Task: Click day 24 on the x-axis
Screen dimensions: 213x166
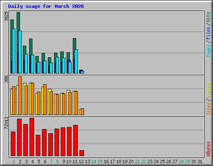Action: coord(156,161)
